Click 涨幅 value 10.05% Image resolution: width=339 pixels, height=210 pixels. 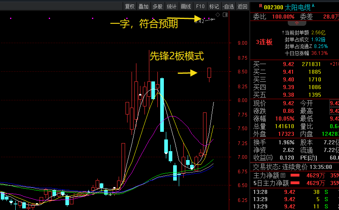tap(285, 119)
